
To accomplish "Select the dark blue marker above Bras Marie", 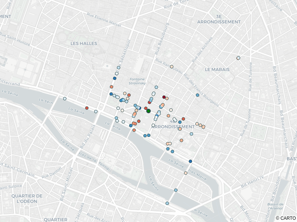I will pyautogui.click(x=190, y=161).
